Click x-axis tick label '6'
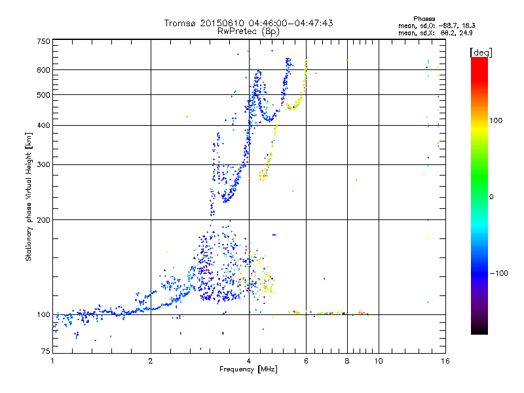The height and width of the screenshot is (393, 524). pyautogui.click(x=306, y=361)
